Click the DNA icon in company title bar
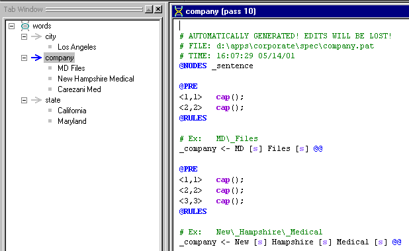Viewport: 409px width, 251px height. tap(179, 11)
